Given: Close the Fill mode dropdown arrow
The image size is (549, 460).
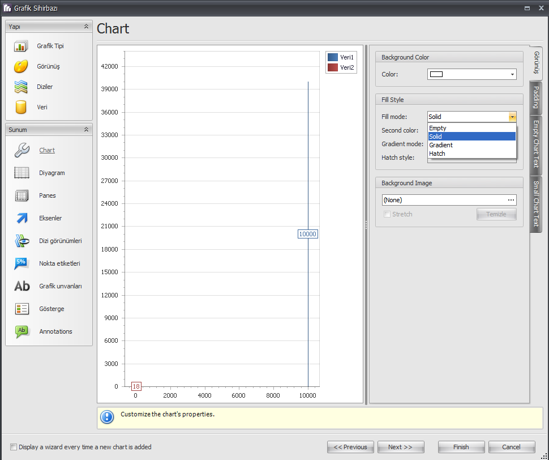Looking at the screenshot, I should coord(512,117).
